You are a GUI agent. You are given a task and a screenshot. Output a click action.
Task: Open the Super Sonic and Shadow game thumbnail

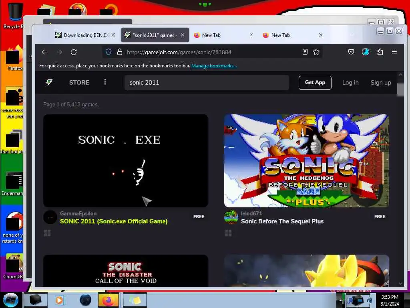[306, 270]
